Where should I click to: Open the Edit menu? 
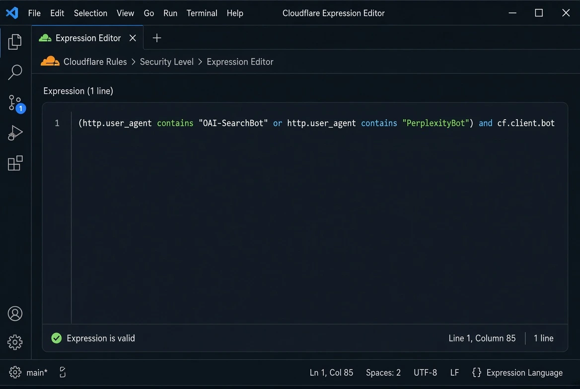pyautogui.click(x=57, y=13)
